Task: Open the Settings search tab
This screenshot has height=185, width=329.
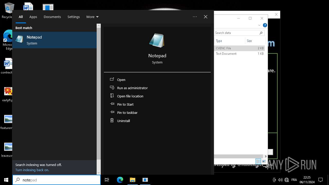Action: (x=74, y=17)
